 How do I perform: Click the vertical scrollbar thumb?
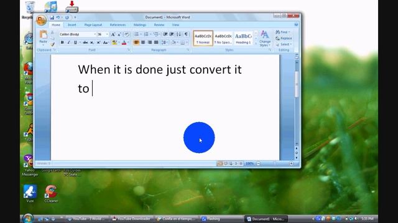click(x=297, y=84)
